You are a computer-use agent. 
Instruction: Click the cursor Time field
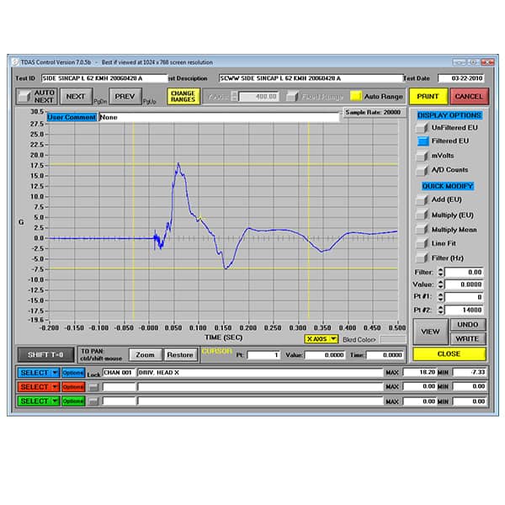385,355
